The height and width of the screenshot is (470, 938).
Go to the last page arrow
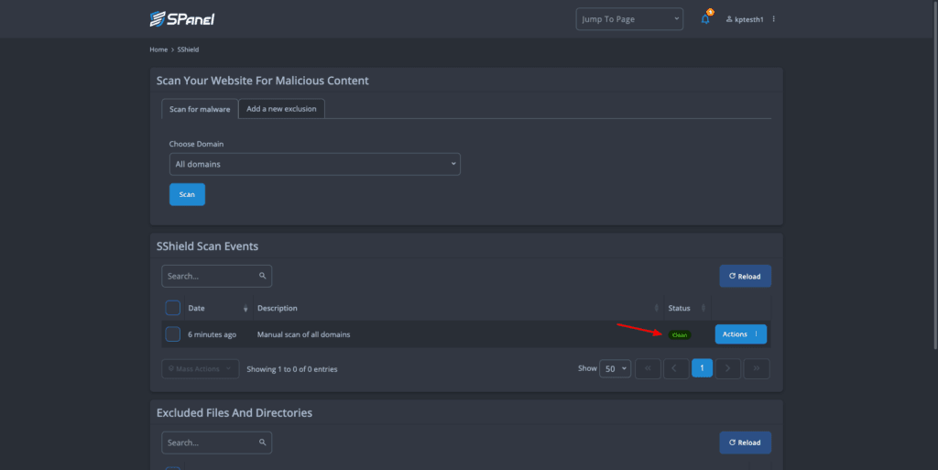[756, 368]
